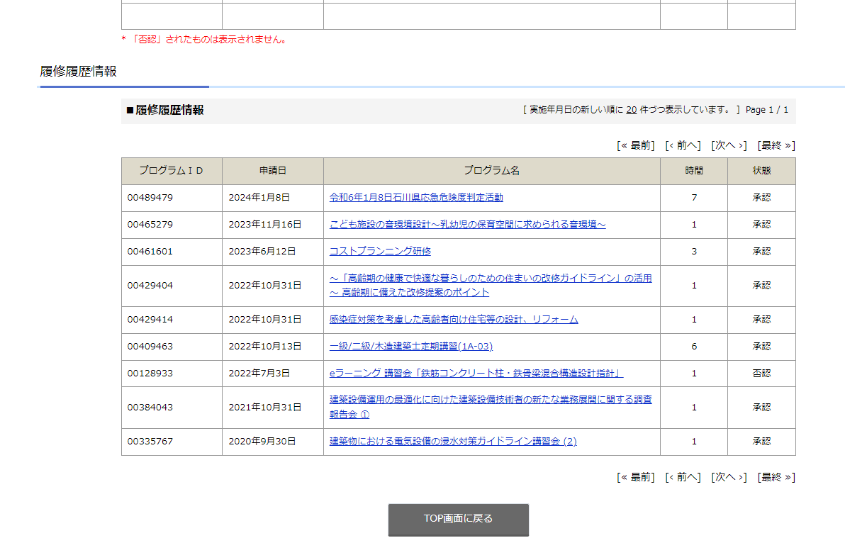Open the 建築設備運用の最適化 survey report link
The width and height of the screenshot is (845, 538).
[x=491, y=407]
